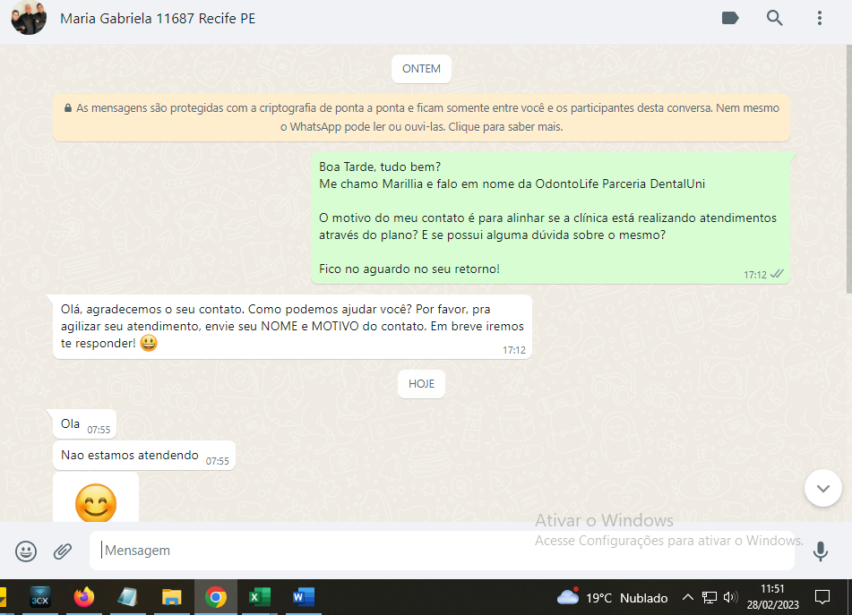The image size is (852, 615).
Task: Open the emoji picker
Action: coord(26,551)
